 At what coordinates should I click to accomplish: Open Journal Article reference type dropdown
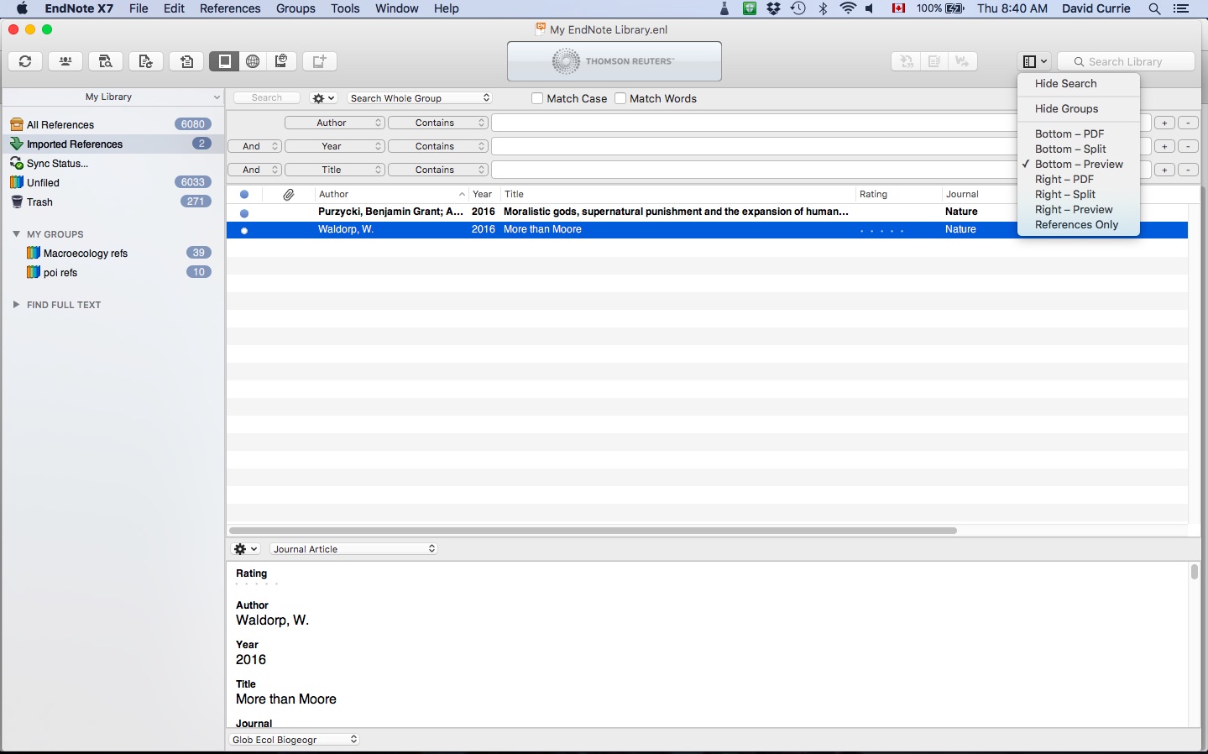click(x=353, y=549)
